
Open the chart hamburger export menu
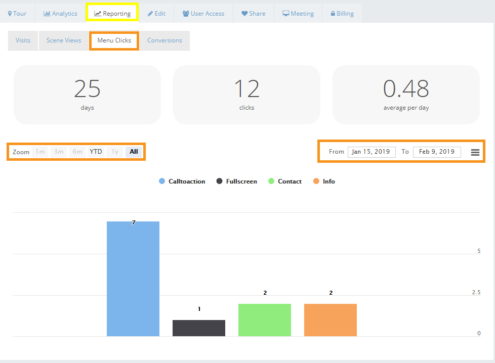click(x=475, y=152)
